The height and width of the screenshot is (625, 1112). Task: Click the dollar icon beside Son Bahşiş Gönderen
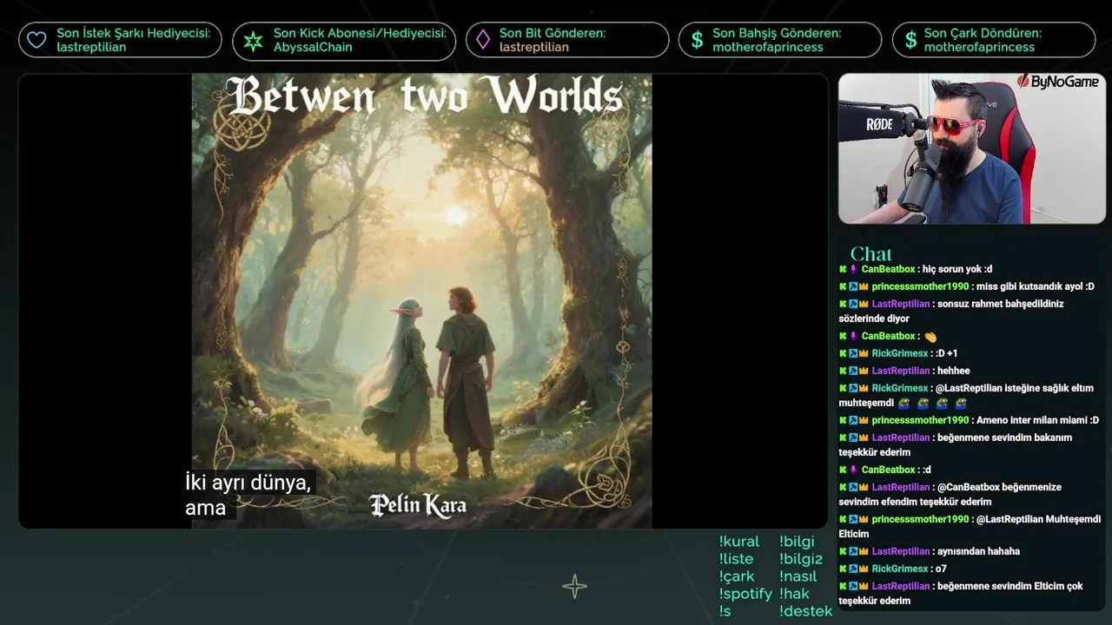[x=697, y=40]
